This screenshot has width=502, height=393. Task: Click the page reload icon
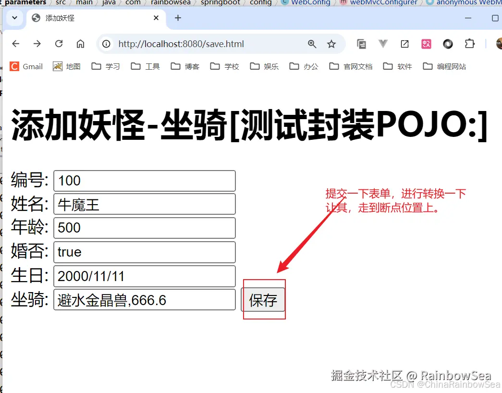tap(59, 43)
